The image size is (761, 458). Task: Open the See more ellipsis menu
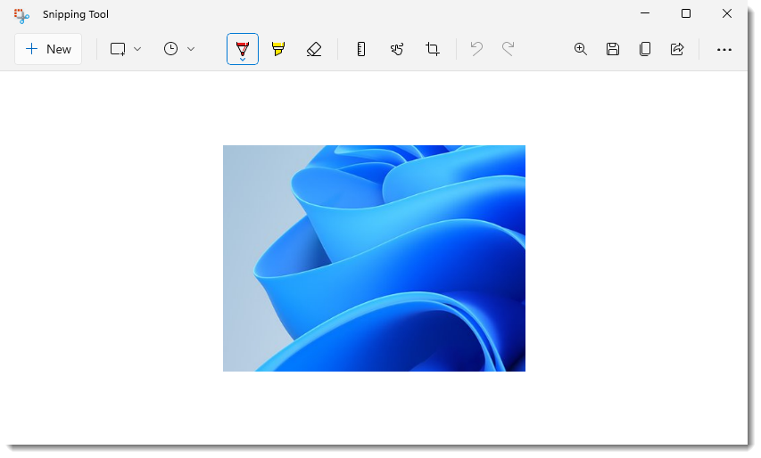[724, 49]
